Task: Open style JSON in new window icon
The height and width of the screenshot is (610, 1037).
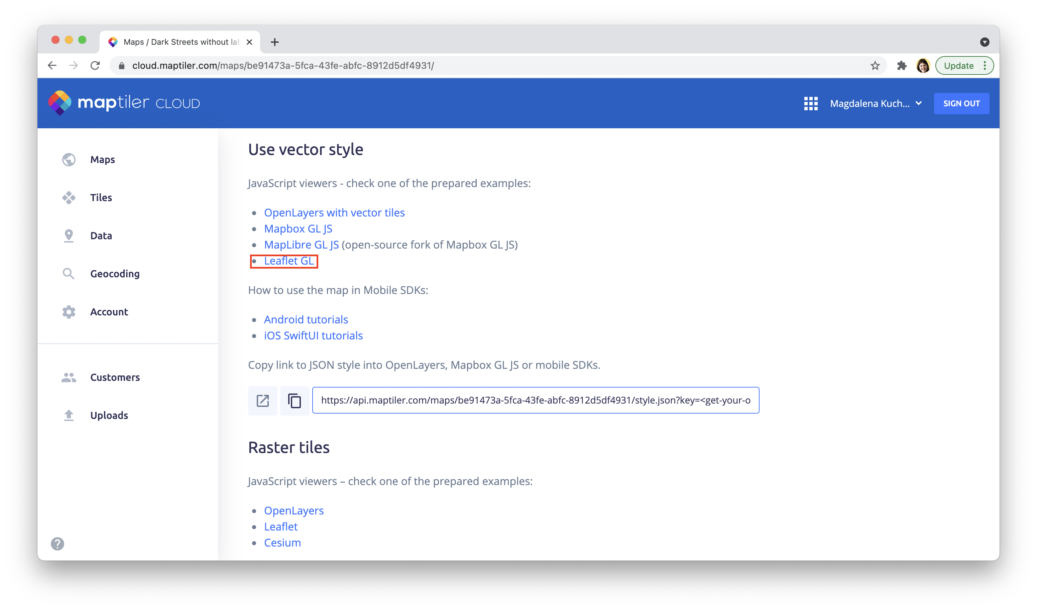Action: pyautogui.click(x=262, y=401)
